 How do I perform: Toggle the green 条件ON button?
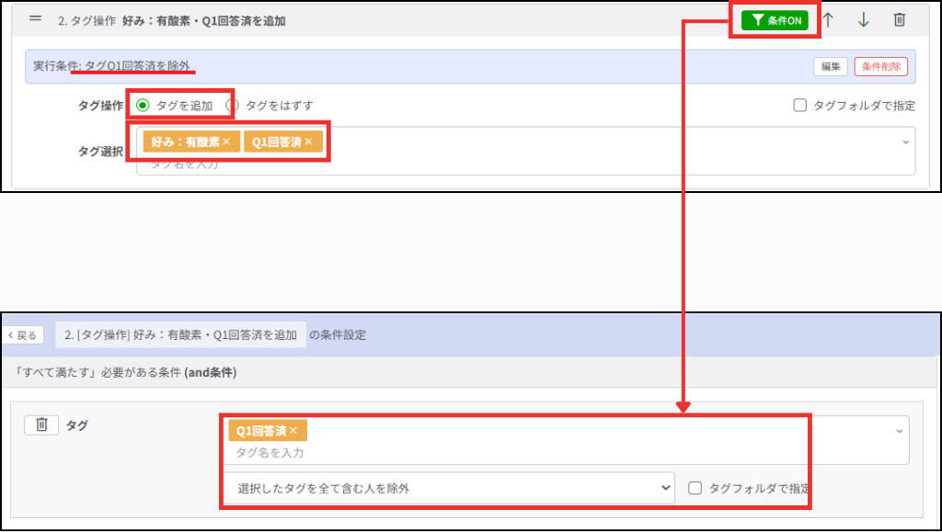pyautogui.click(x=775, y=20)
